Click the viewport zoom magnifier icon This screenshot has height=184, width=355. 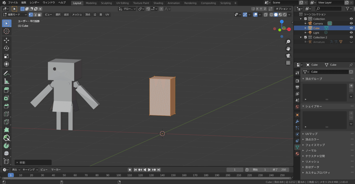[x=288, y=42]
